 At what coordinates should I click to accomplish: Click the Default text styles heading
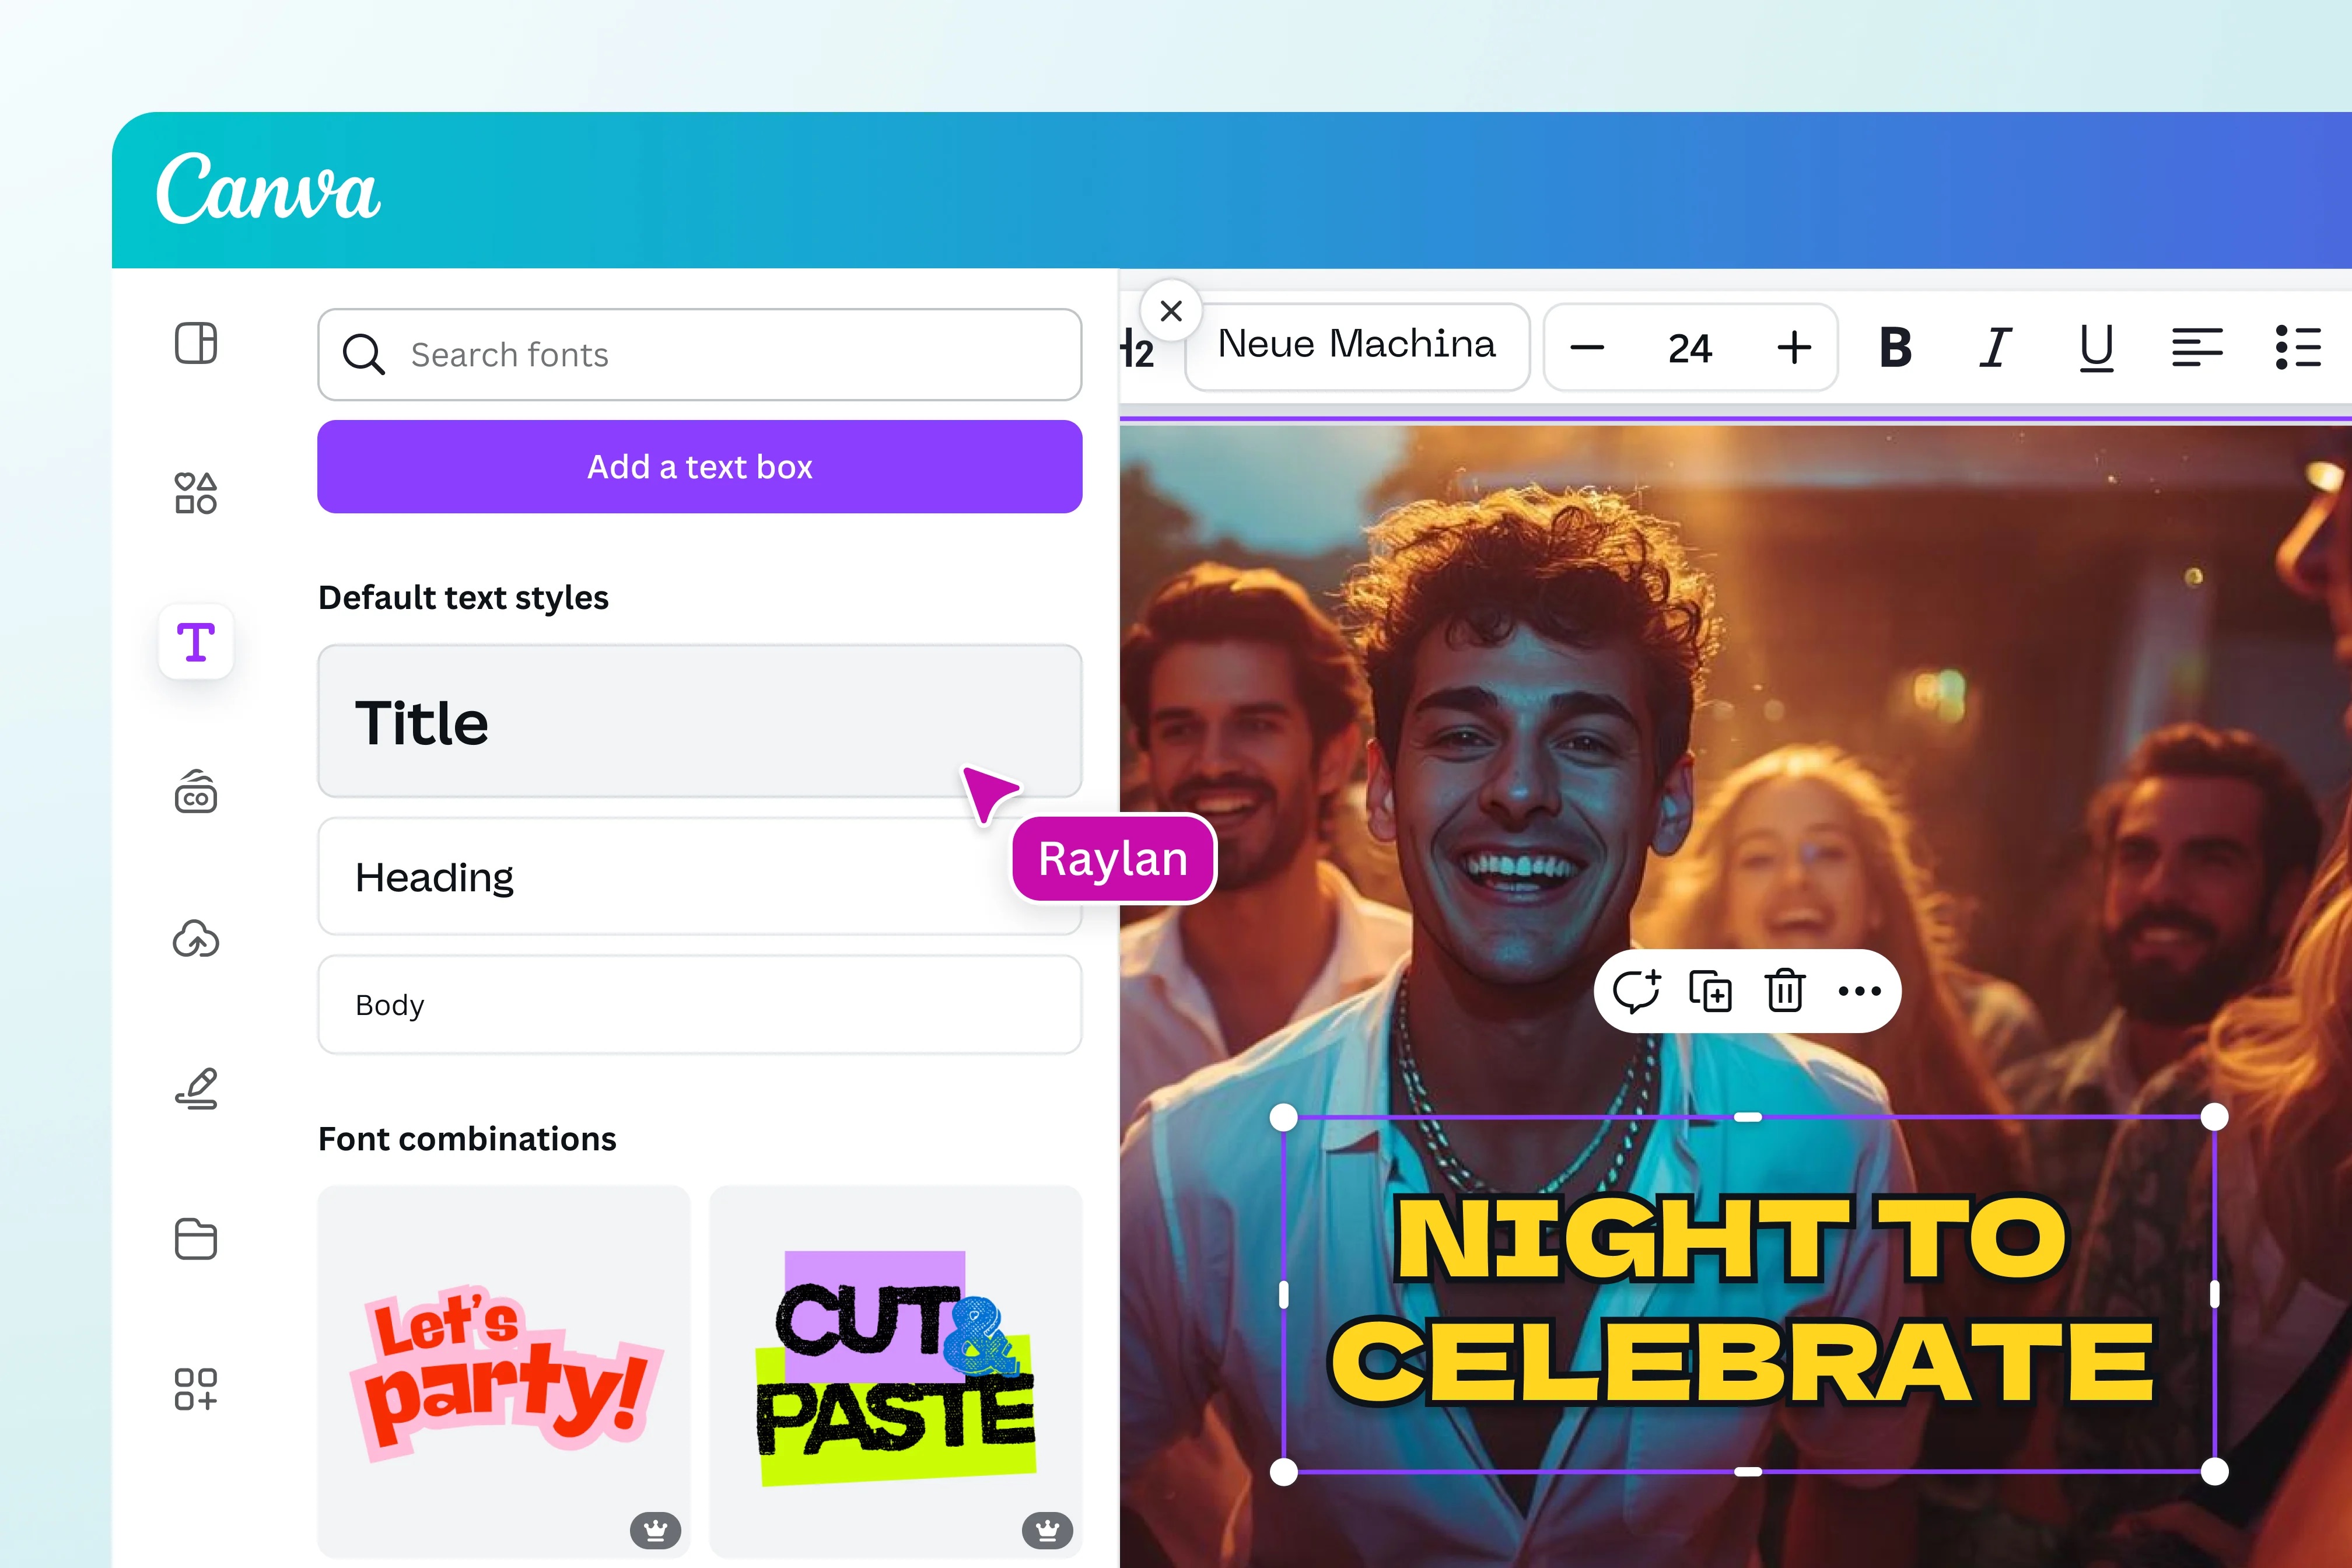(x=463, y=598)
